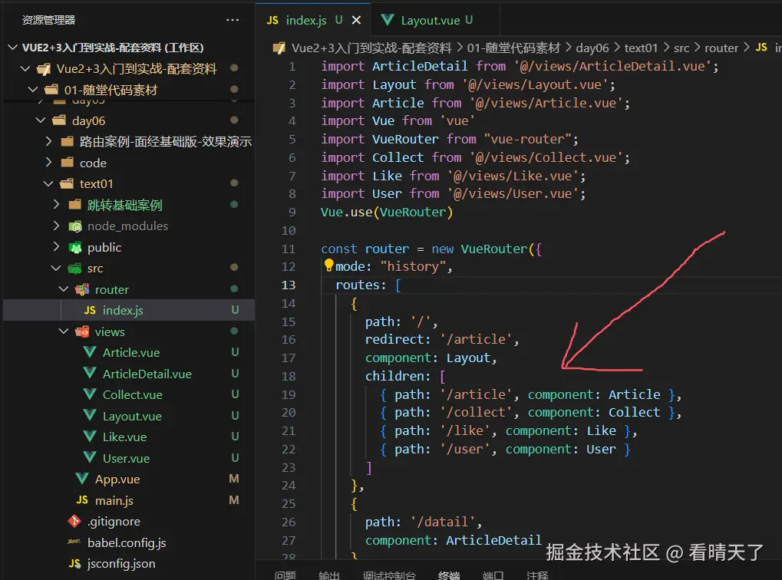The height and width of the screenshot is (580, 782).
Task: Collapse the router folder chevron
Action: 64,289
